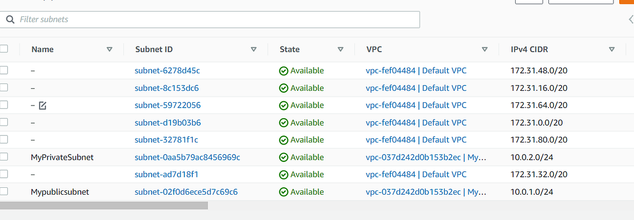Image resolution: width=634 pixels, height=220 pixels.
Task: Check the Mypublicsubnet row checkbox
Action: click(x=4, y=192)
